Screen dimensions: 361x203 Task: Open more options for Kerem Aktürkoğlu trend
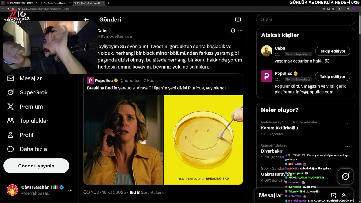point(347,123)
